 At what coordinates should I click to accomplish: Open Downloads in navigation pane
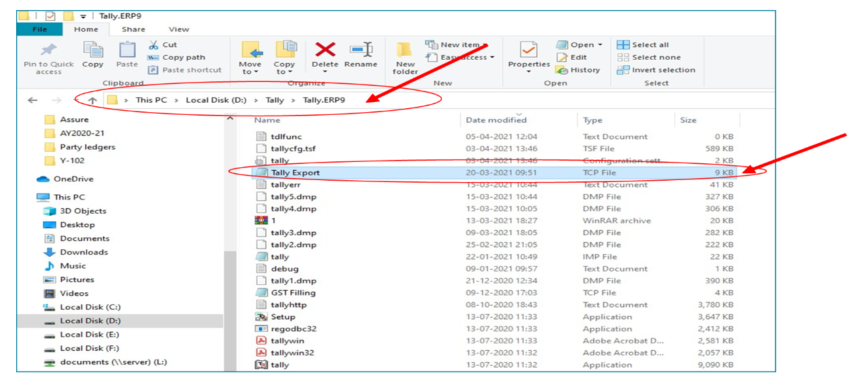[x=75, y=253]
